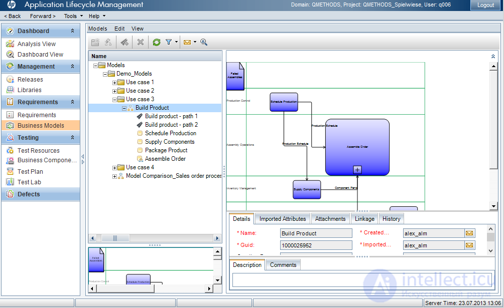Expand the Use case 4 folder
Image resolution: width=504 pixels, height=308 pixels.
click(114, 168)
